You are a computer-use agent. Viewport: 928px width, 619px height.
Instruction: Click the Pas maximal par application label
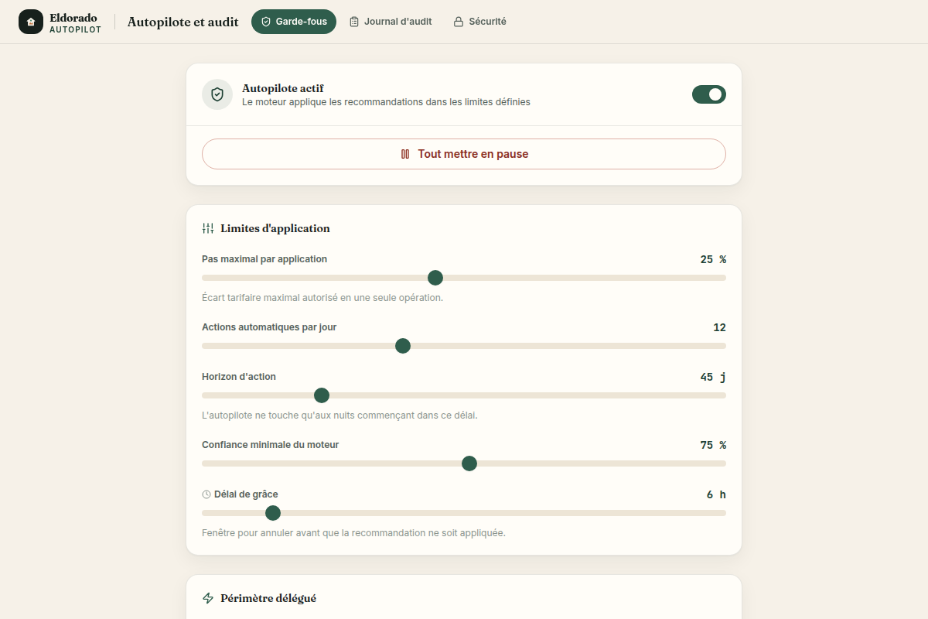pos(264,259)
